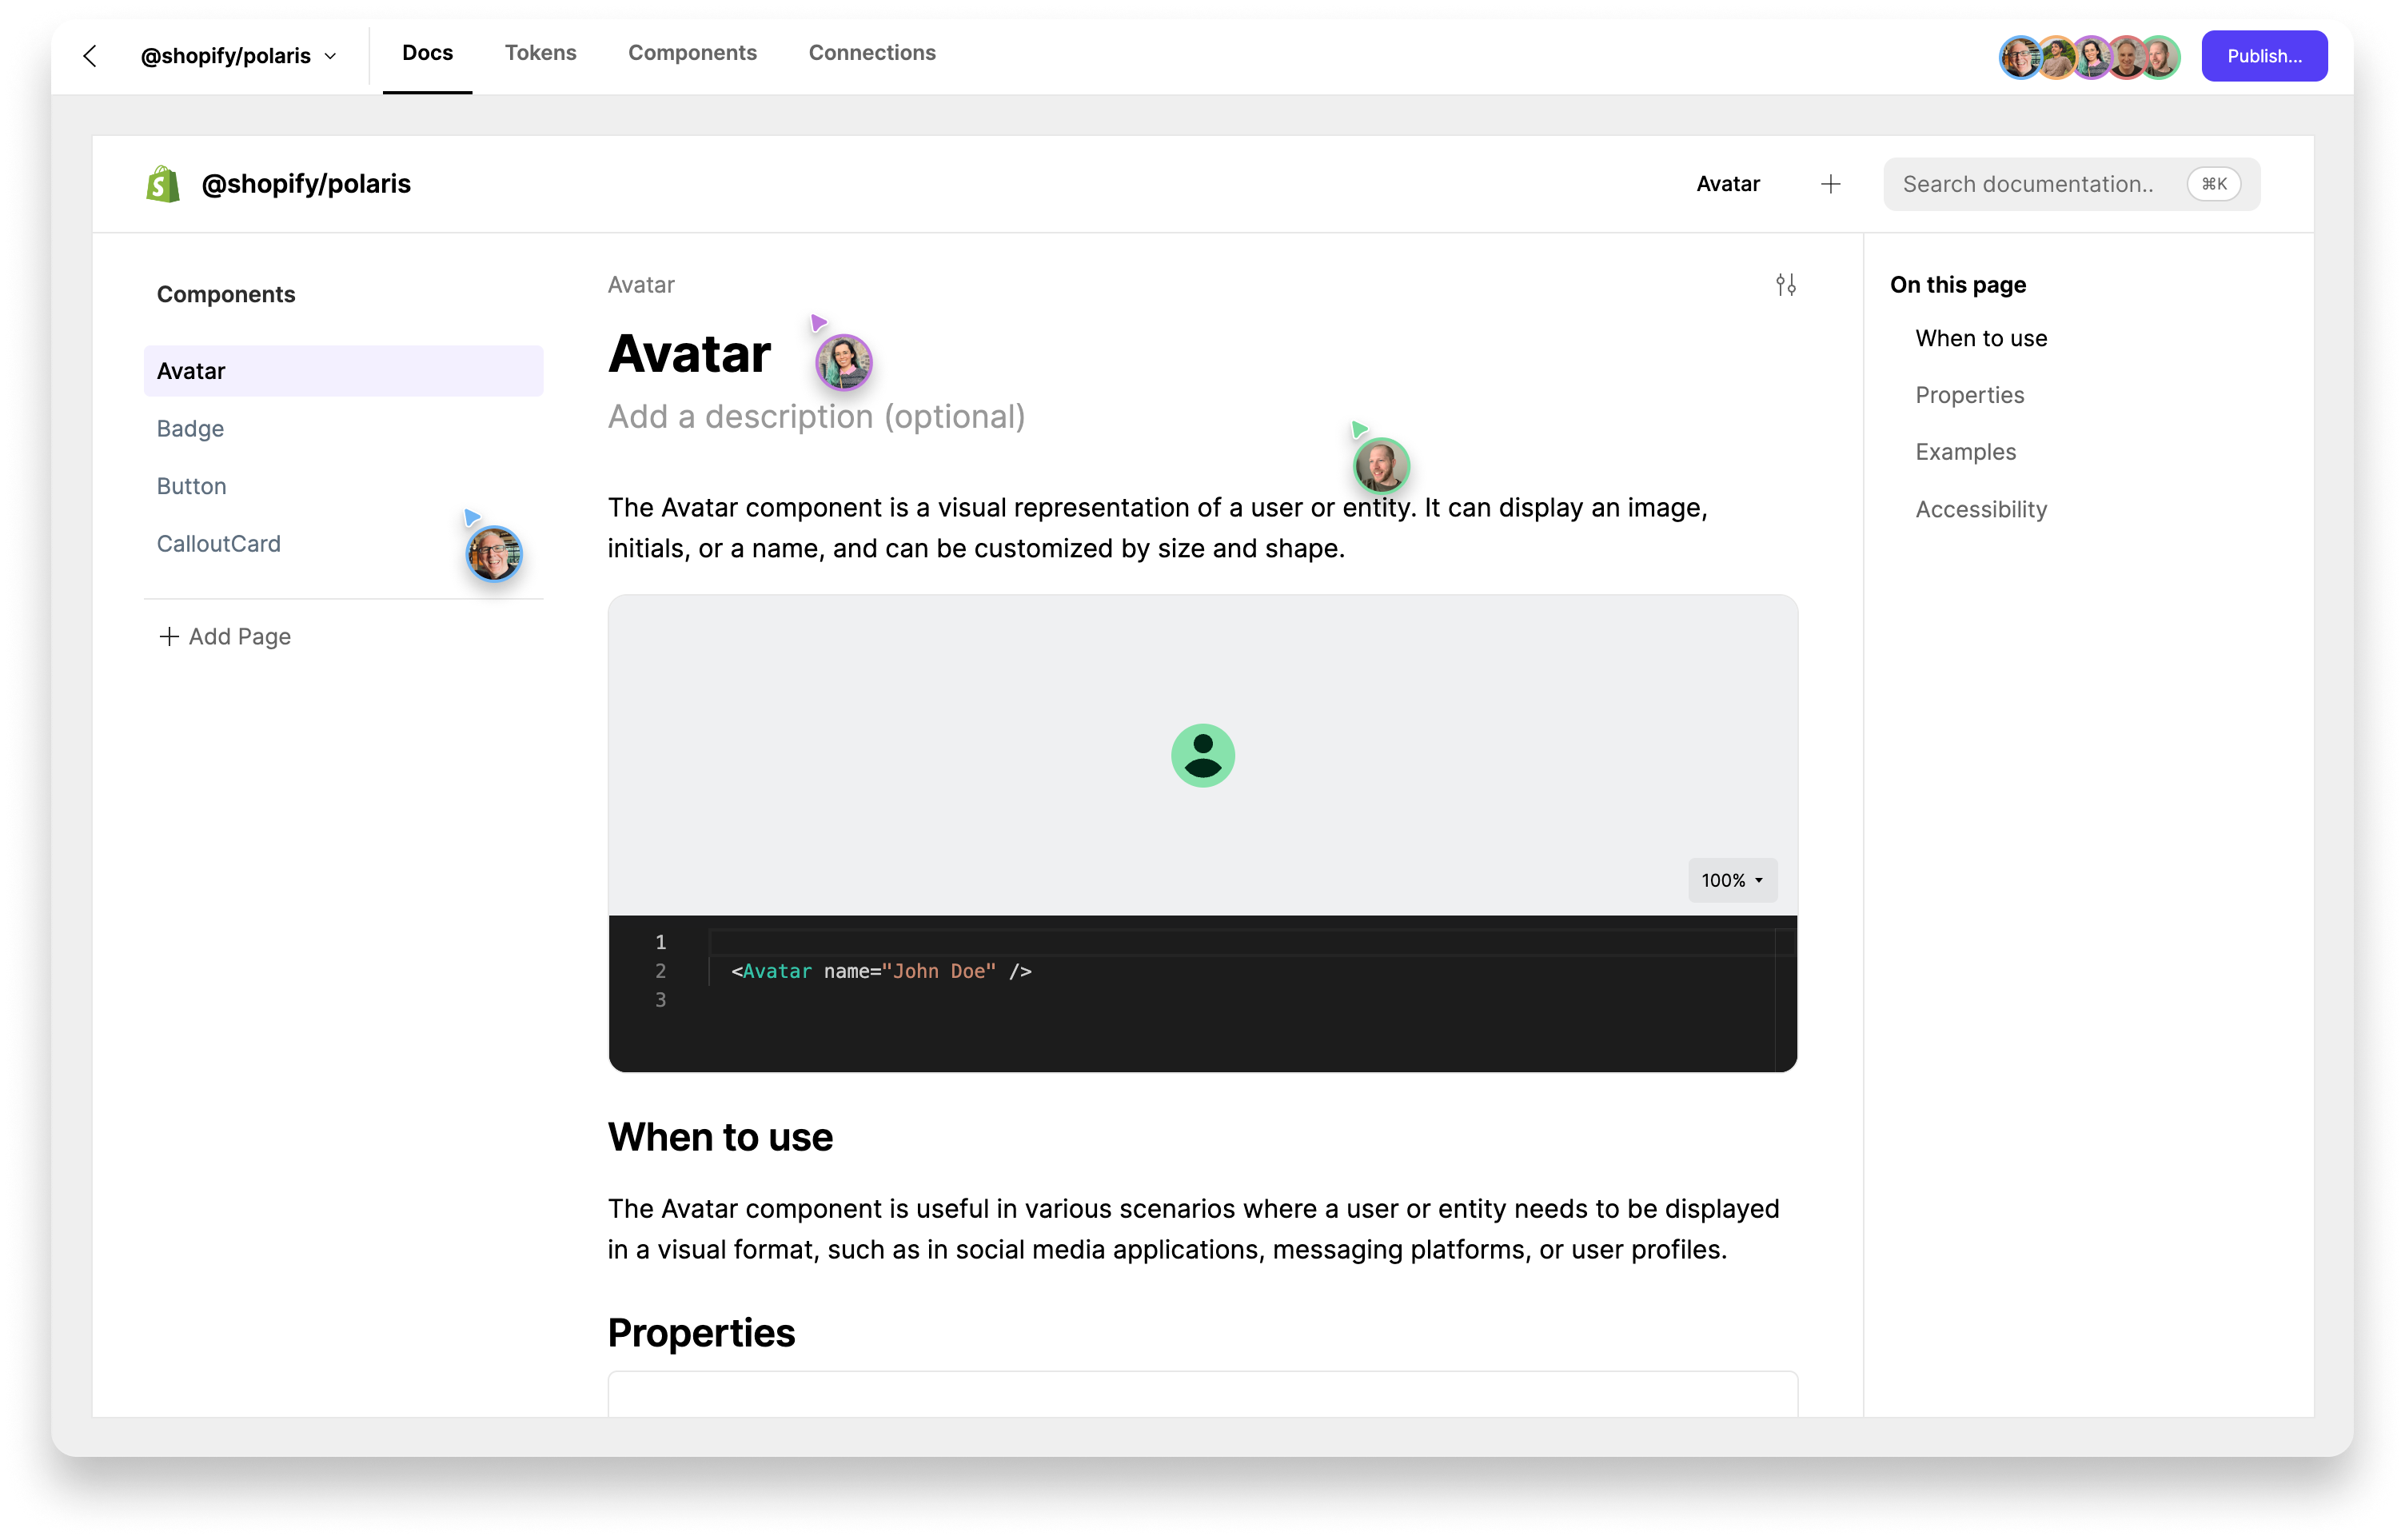
Task: Open the @shopify/polaris package dropdown
Action: point(238,56)
